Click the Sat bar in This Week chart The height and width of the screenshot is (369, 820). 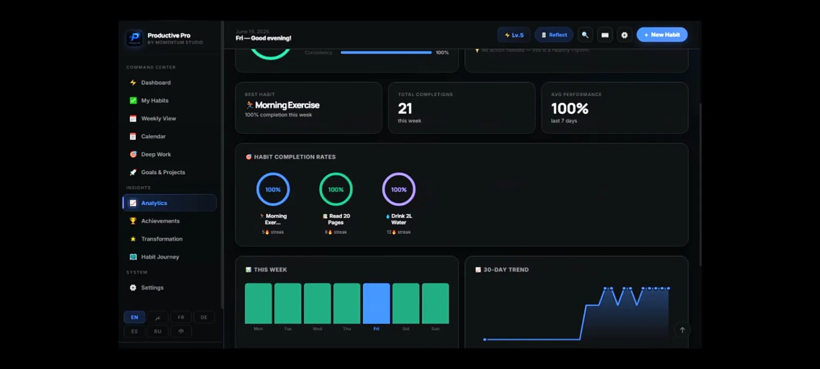(x=406, y=303)
